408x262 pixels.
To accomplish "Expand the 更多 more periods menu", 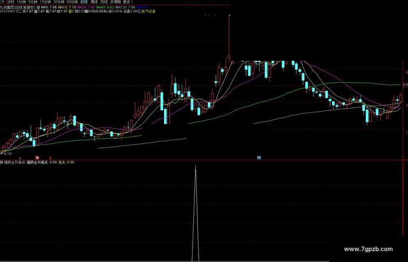I will [128, 2].
